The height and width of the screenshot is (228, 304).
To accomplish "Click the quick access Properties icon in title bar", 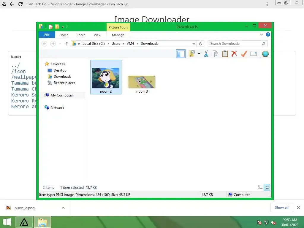I will click(x=50, y=26).
